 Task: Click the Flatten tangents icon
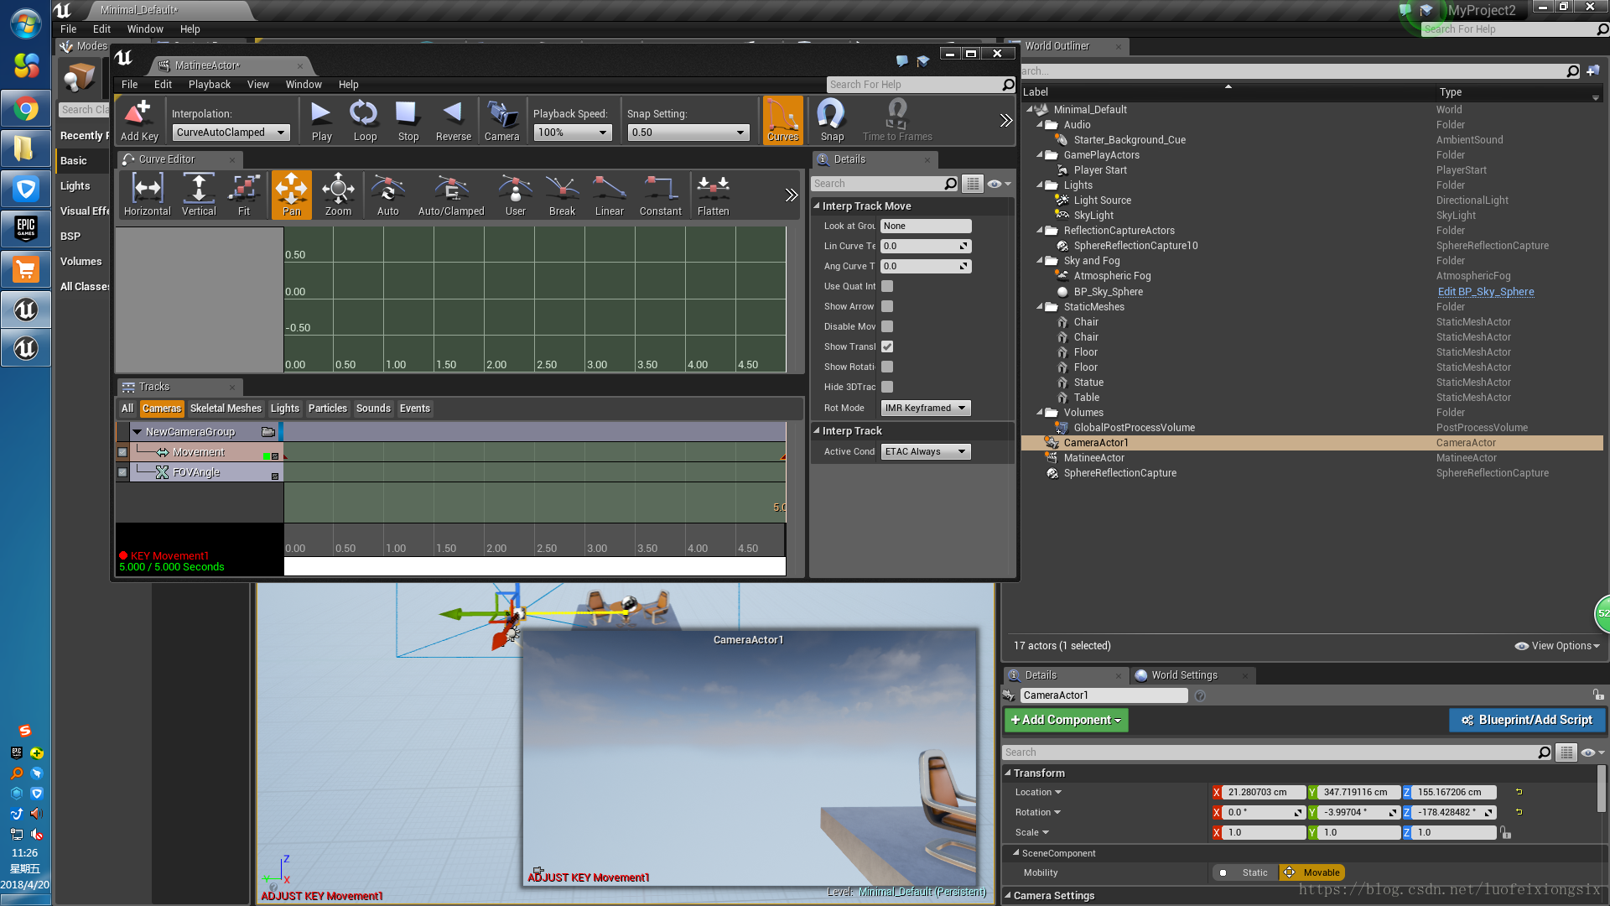point(713,195)
